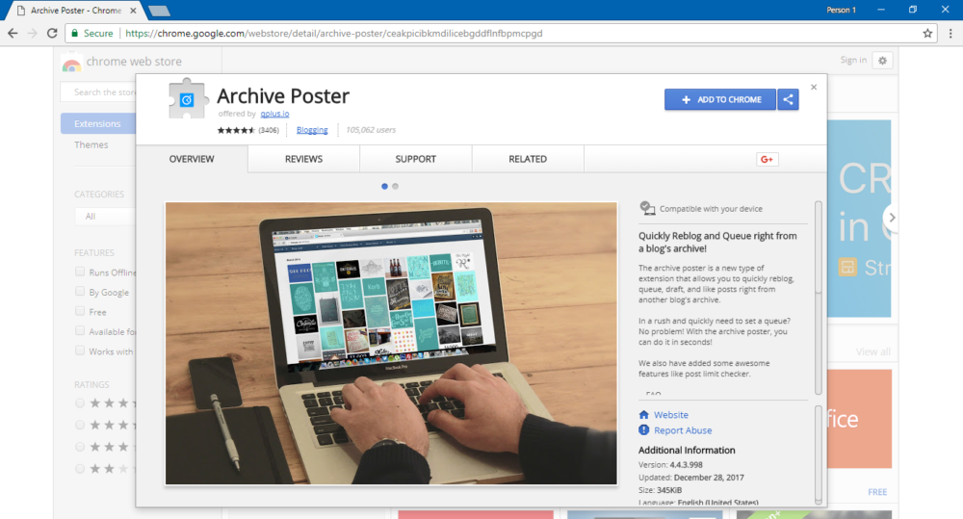
Task: Click the additional information scrollbar
Action: click(x=818, y=454)
